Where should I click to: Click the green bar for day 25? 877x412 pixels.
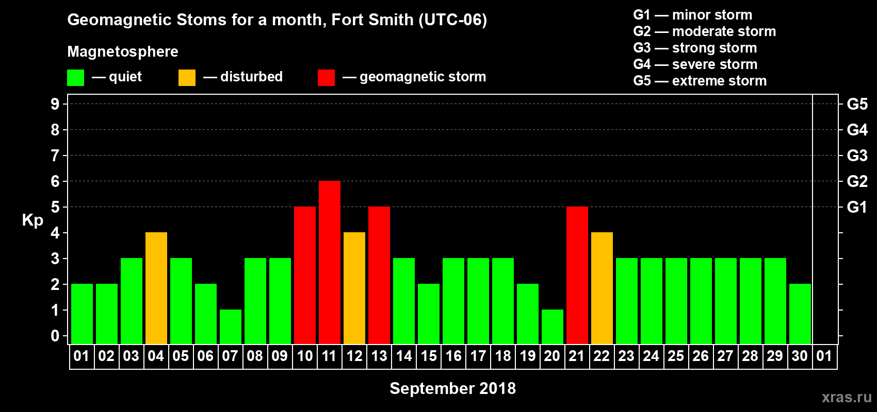[x=676, y=301]
